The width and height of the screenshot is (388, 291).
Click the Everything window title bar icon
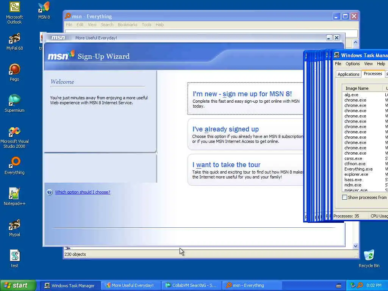(67, 16)
